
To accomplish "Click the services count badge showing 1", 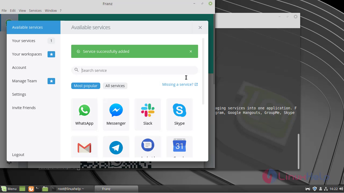I will (x=51, y=41).
